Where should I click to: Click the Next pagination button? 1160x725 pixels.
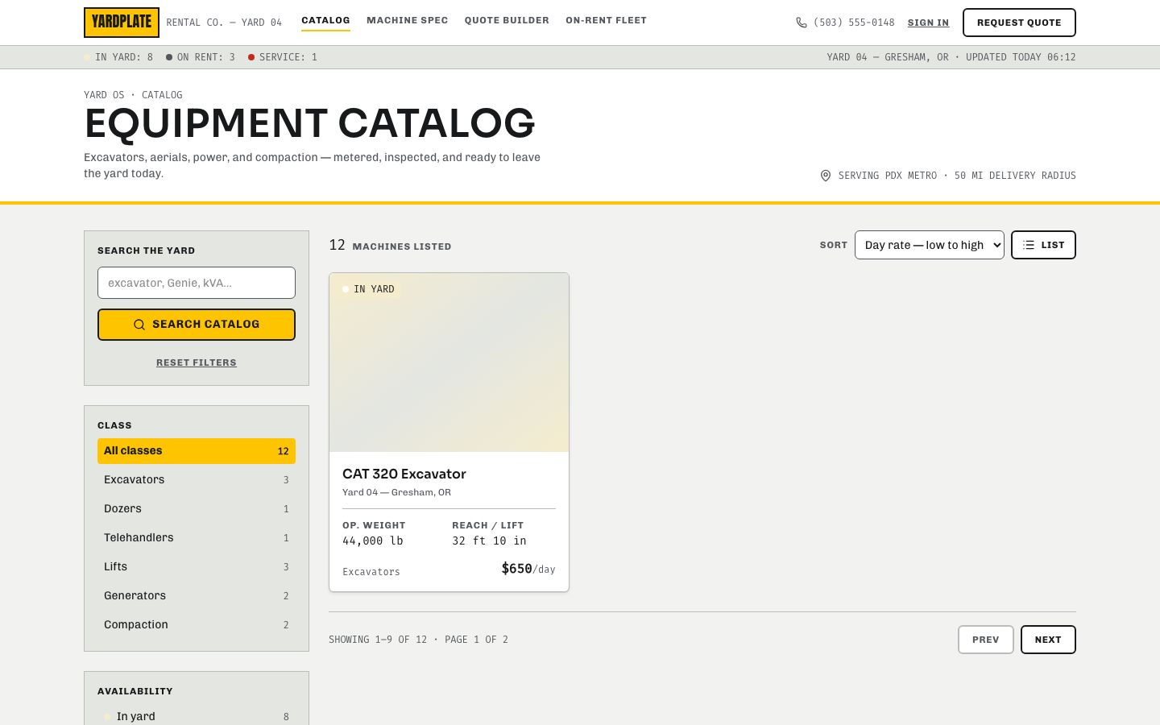click(1048, 640)
